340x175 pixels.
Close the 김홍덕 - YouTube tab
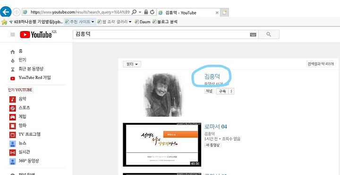pos(217,13)
